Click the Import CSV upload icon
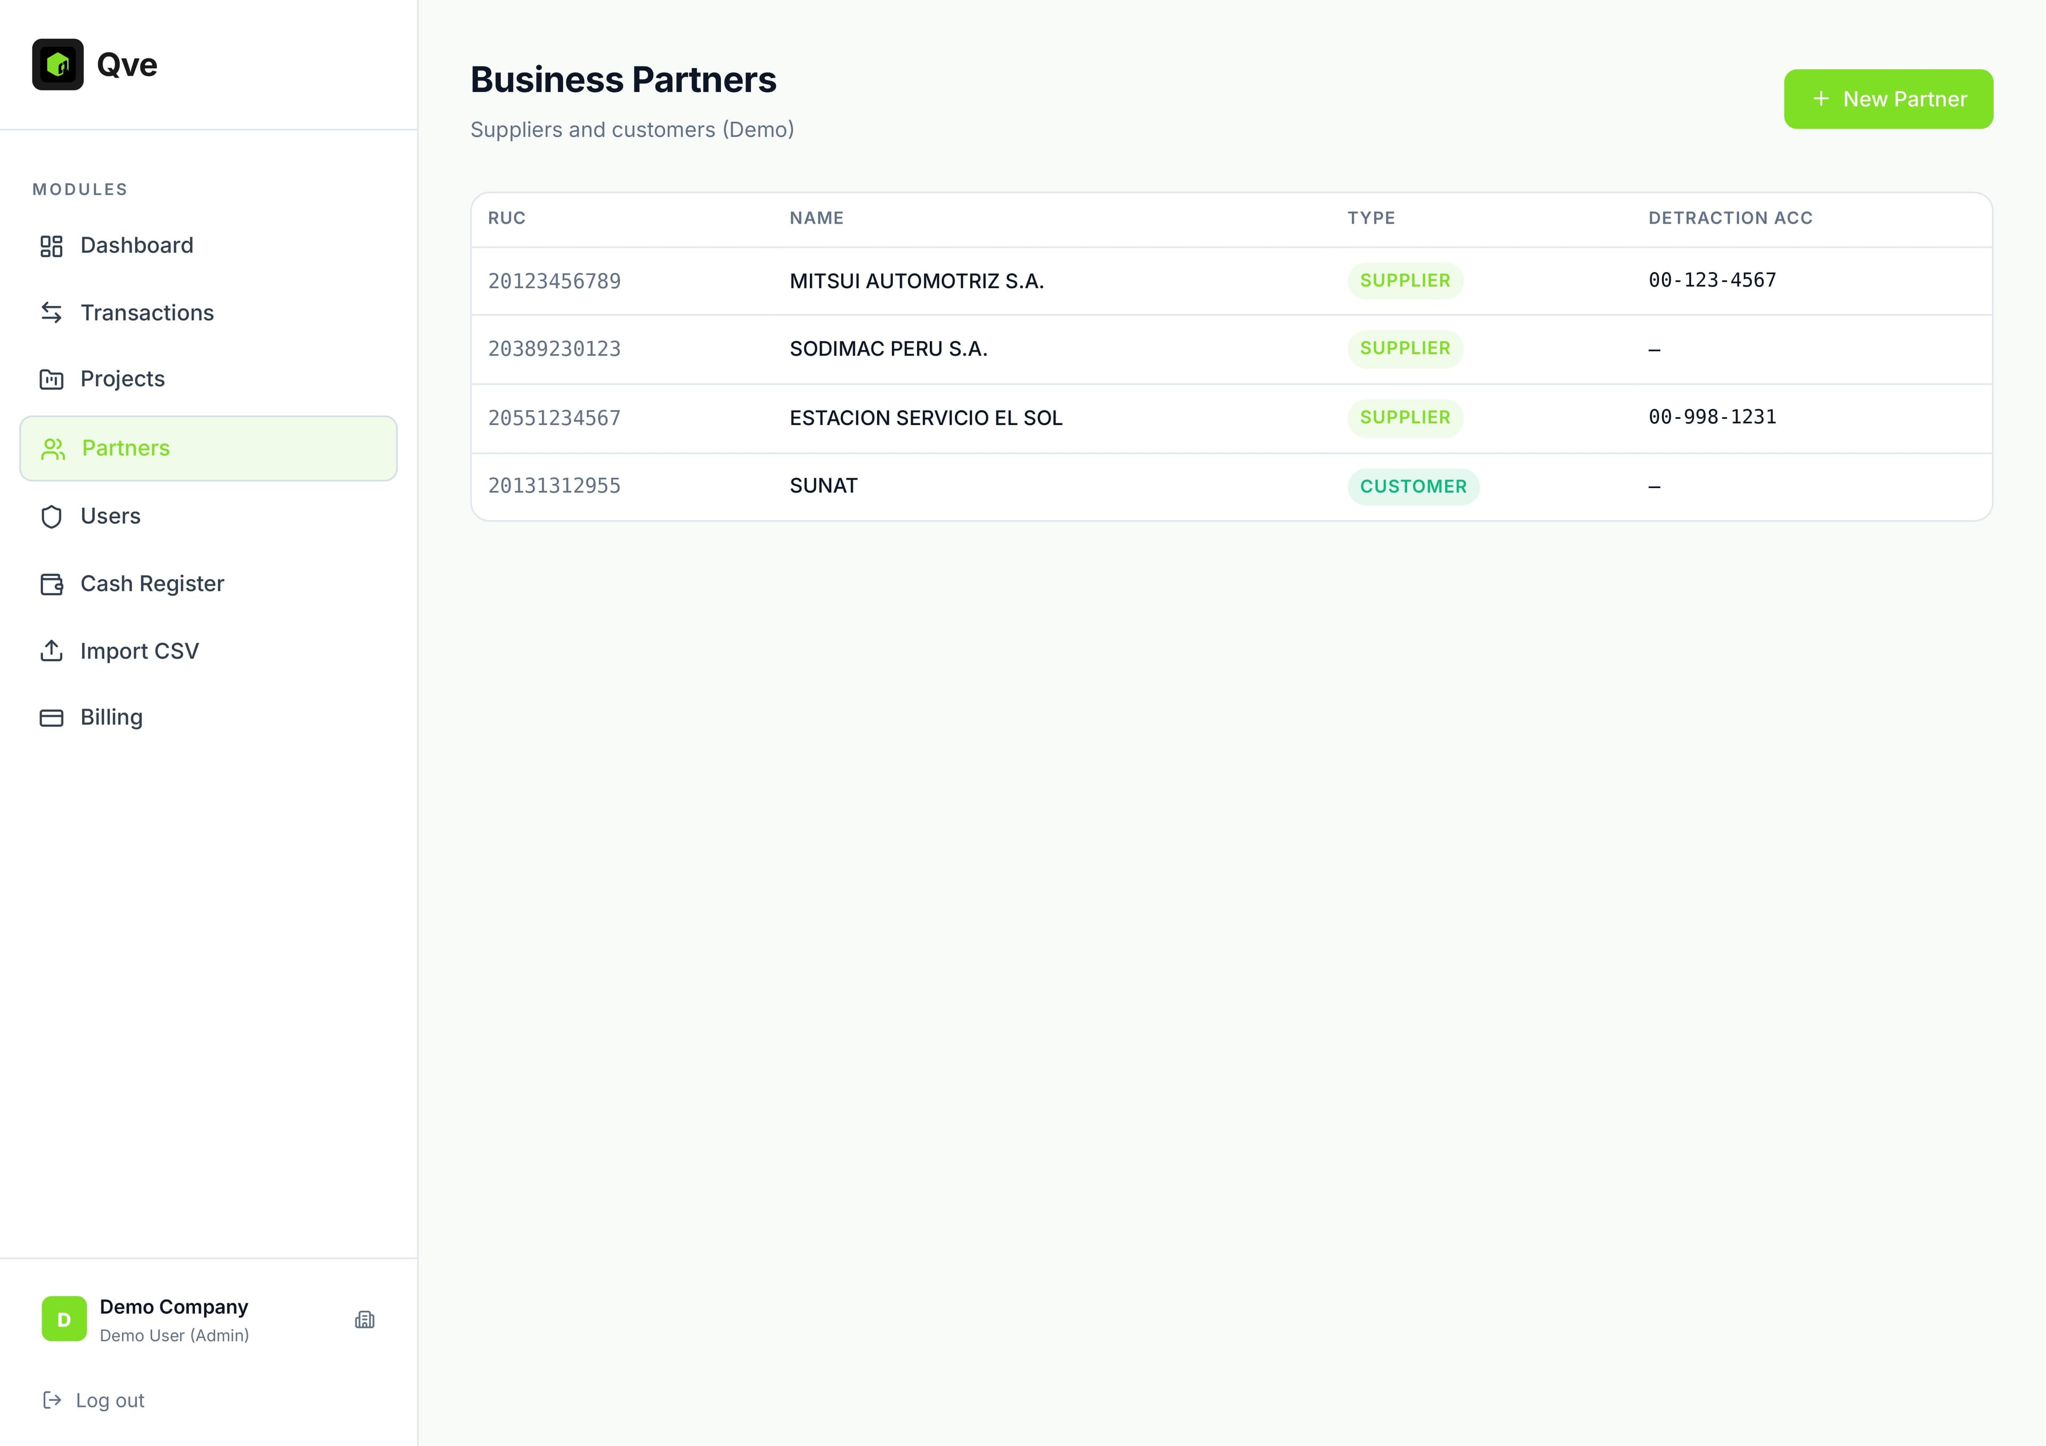 click(52, 651)
